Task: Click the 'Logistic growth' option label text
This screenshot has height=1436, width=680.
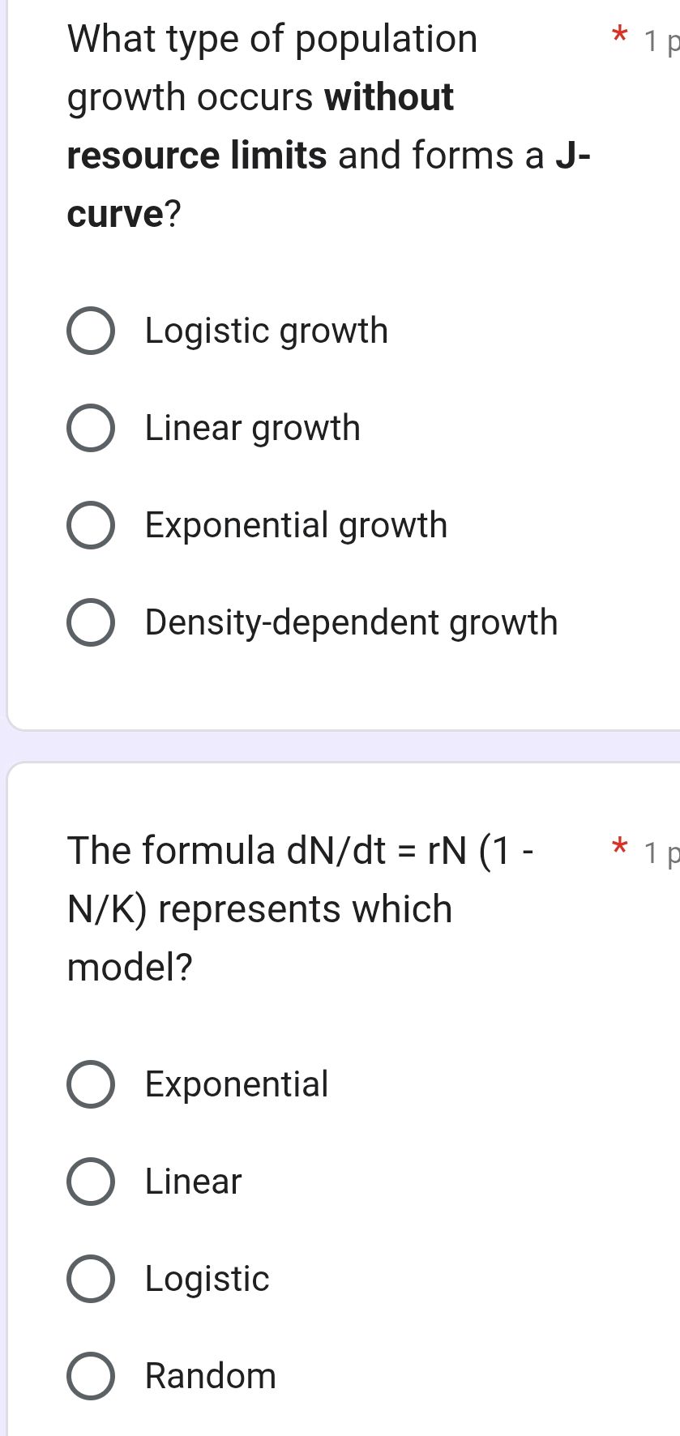Action: click(266, 331)
